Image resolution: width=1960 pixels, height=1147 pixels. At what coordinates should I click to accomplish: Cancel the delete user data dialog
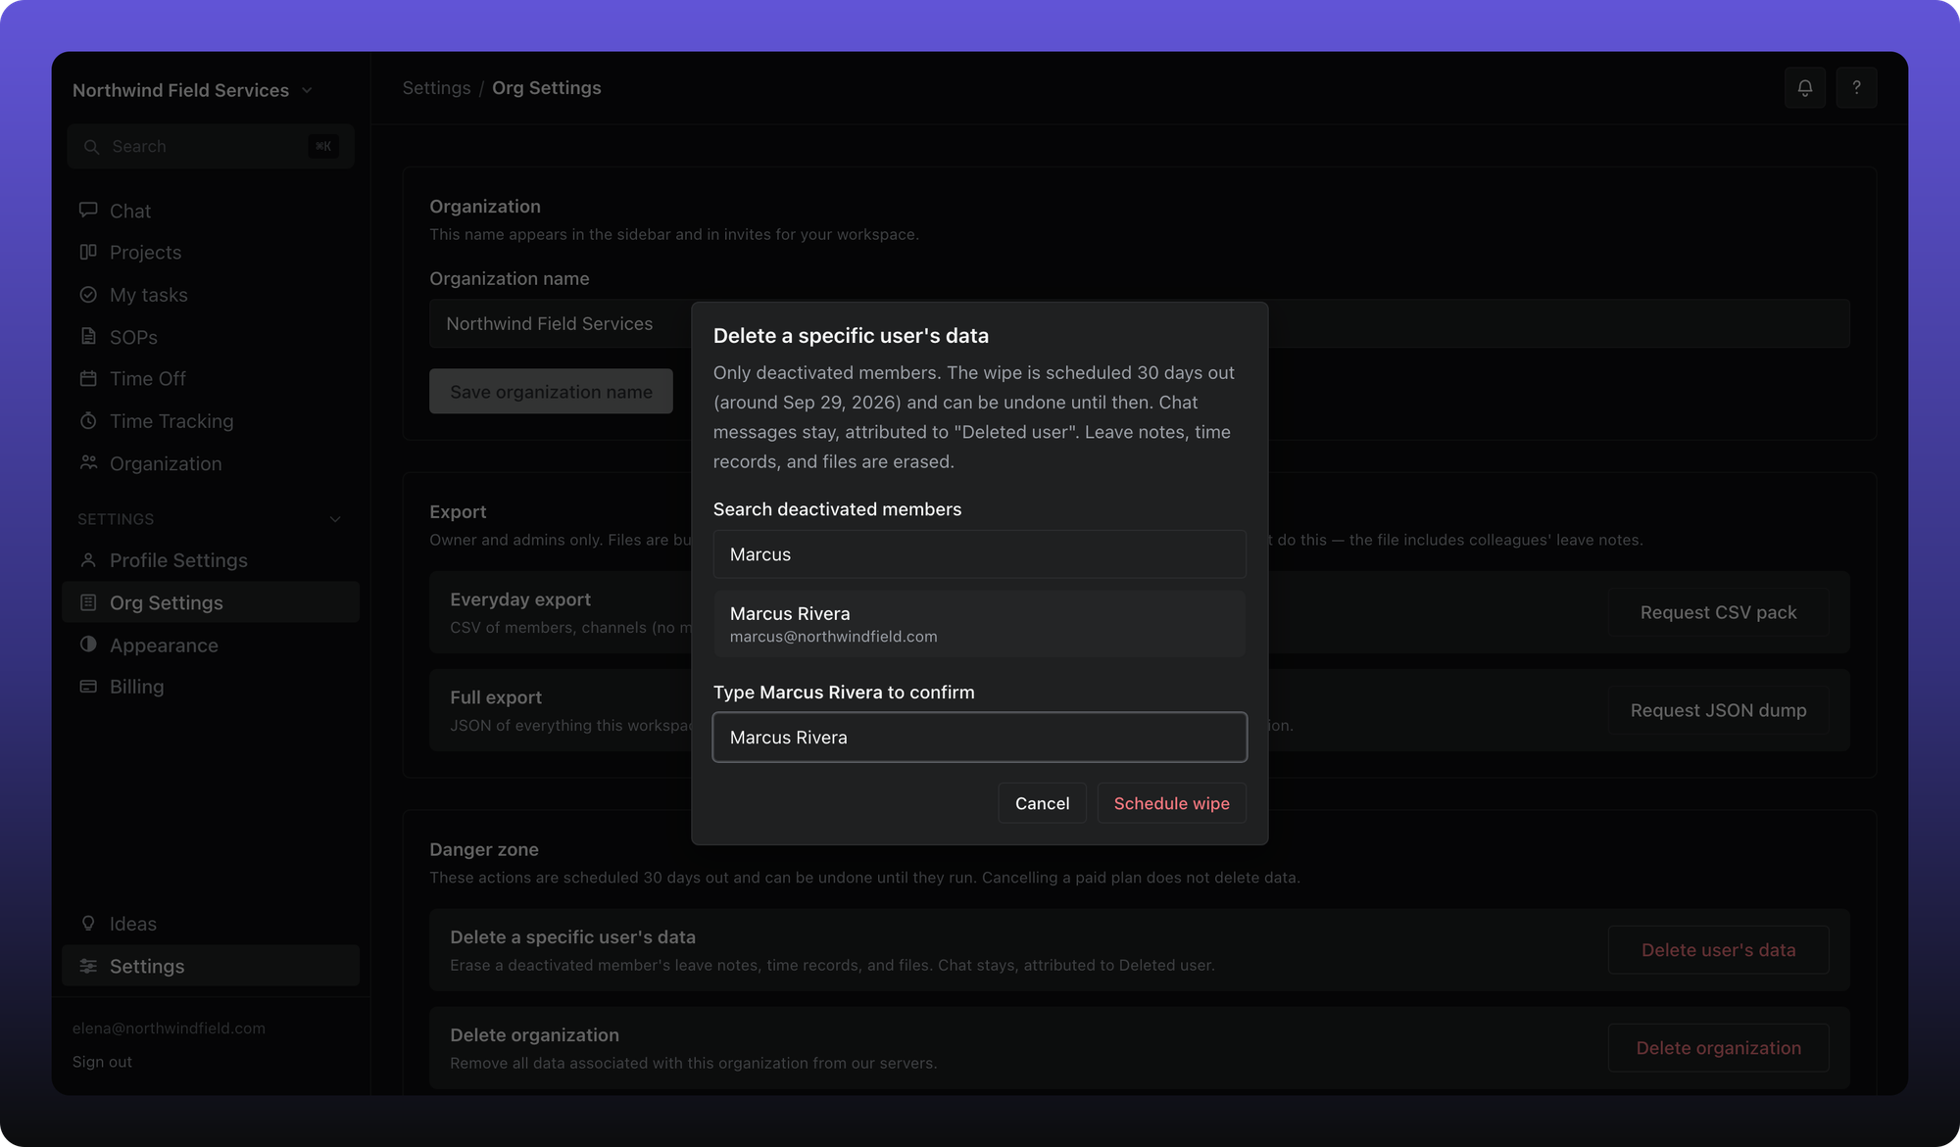point(1042,803)
